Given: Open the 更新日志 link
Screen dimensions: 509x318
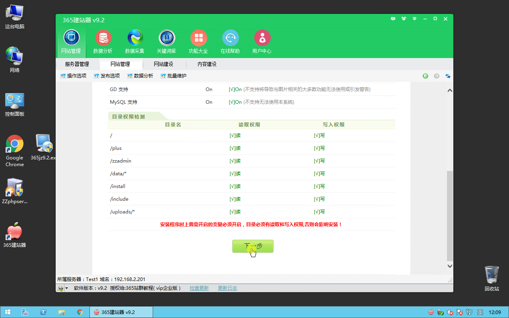Looking at the screenshot, I should coord(227,288).
